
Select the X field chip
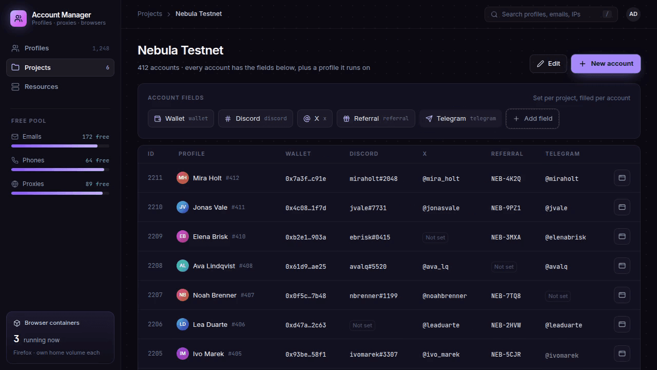(315, 119)
